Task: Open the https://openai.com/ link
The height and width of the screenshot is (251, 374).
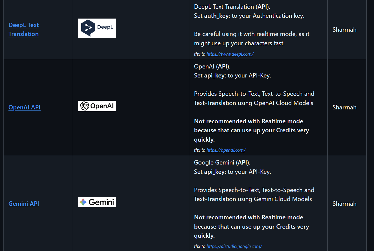Action: [x=226, y=150]
